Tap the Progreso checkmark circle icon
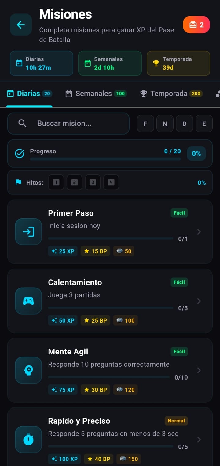 point(20,154)
